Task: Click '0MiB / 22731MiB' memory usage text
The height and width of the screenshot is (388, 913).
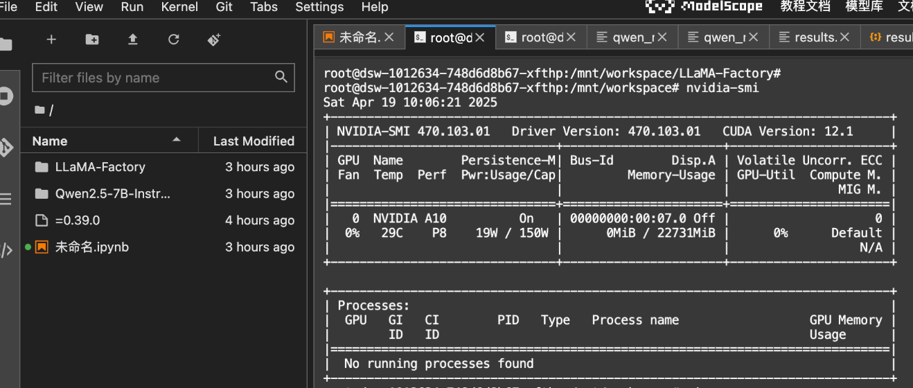Action: pos(661,233)
